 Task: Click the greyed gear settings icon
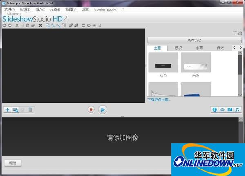pyautogui.click(x=23, y=110)
